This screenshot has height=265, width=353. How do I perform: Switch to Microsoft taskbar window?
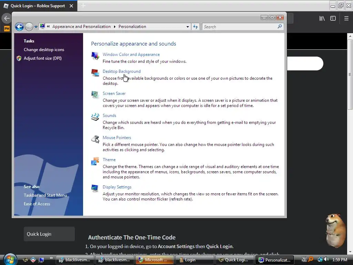pos(154,260)
